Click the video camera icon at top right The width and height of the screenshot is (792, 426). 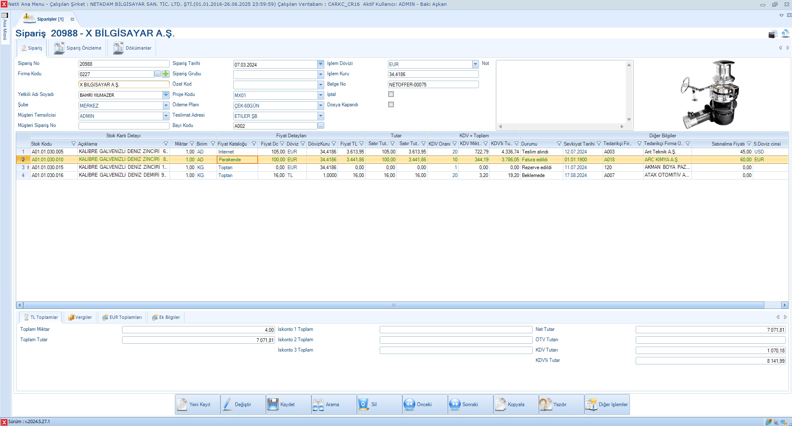pyautogui.click(x=773, y=34)
